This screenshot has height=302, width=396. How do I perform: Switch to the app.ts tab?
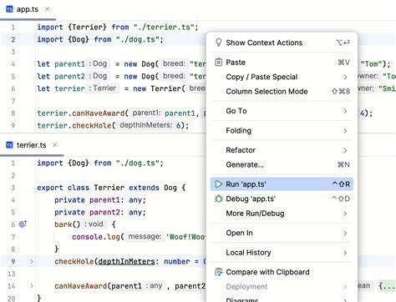(28, 9)
